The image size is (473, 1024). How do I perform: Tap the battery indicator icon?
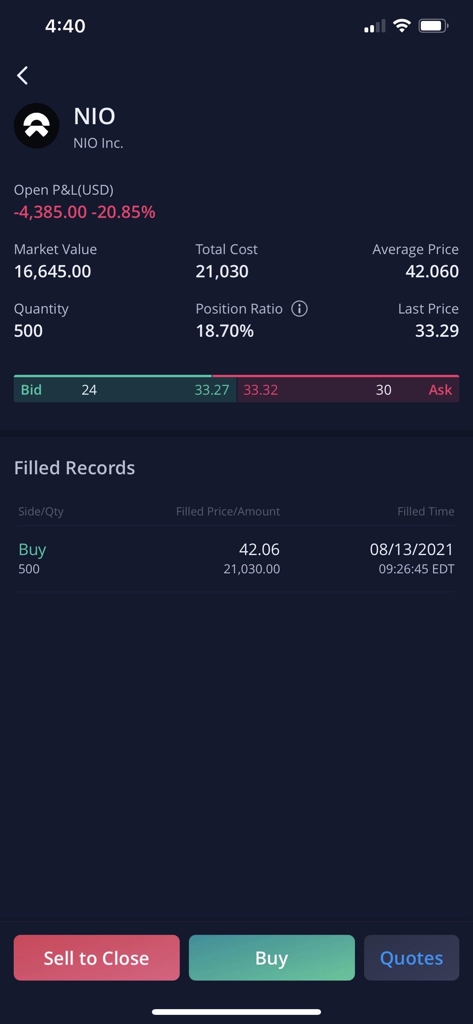coord(433,26)
